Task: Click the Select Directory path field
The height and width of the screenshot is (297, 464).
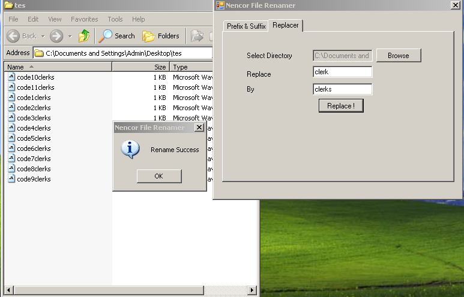Action: click(x=342, y=56)
